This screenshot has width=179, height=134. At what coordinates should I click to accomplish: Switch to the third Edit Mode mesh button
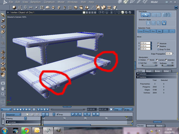pos(166,15)
